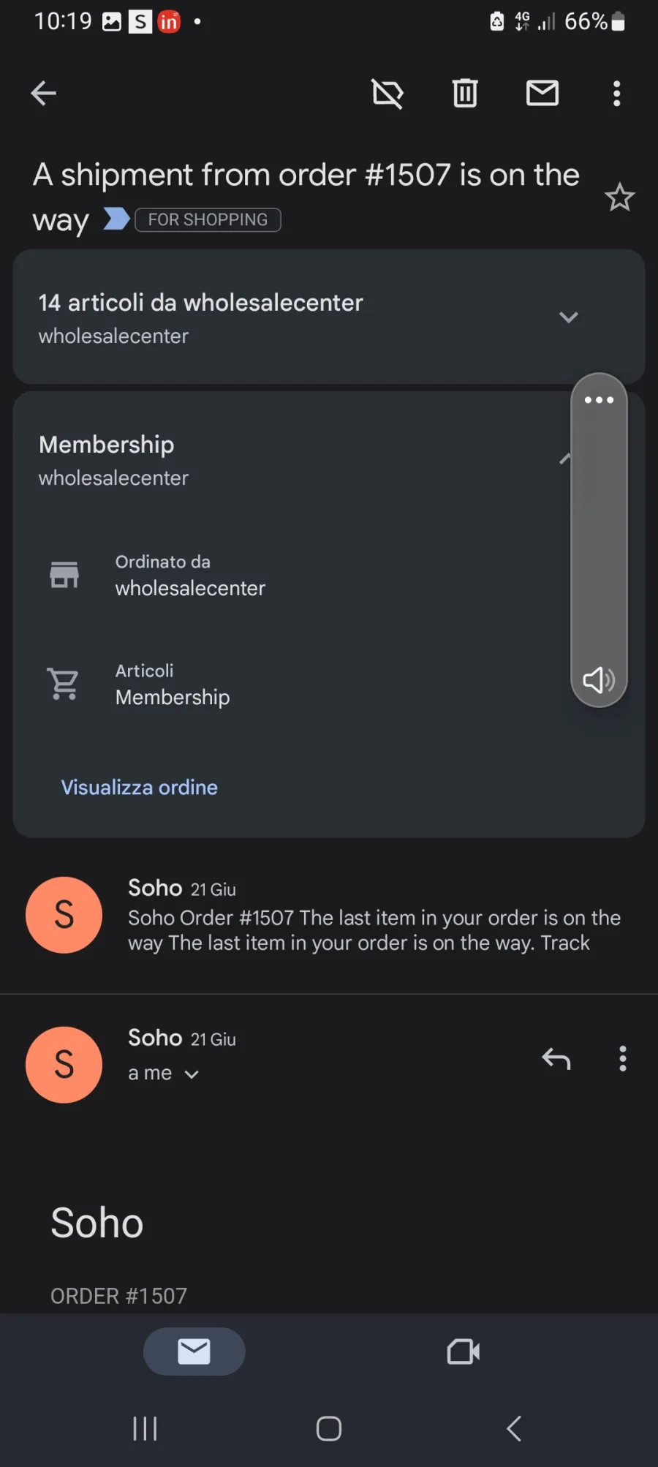658x1467 pixels.
Task: Tap the remove label icon
Action: (387, 94)
